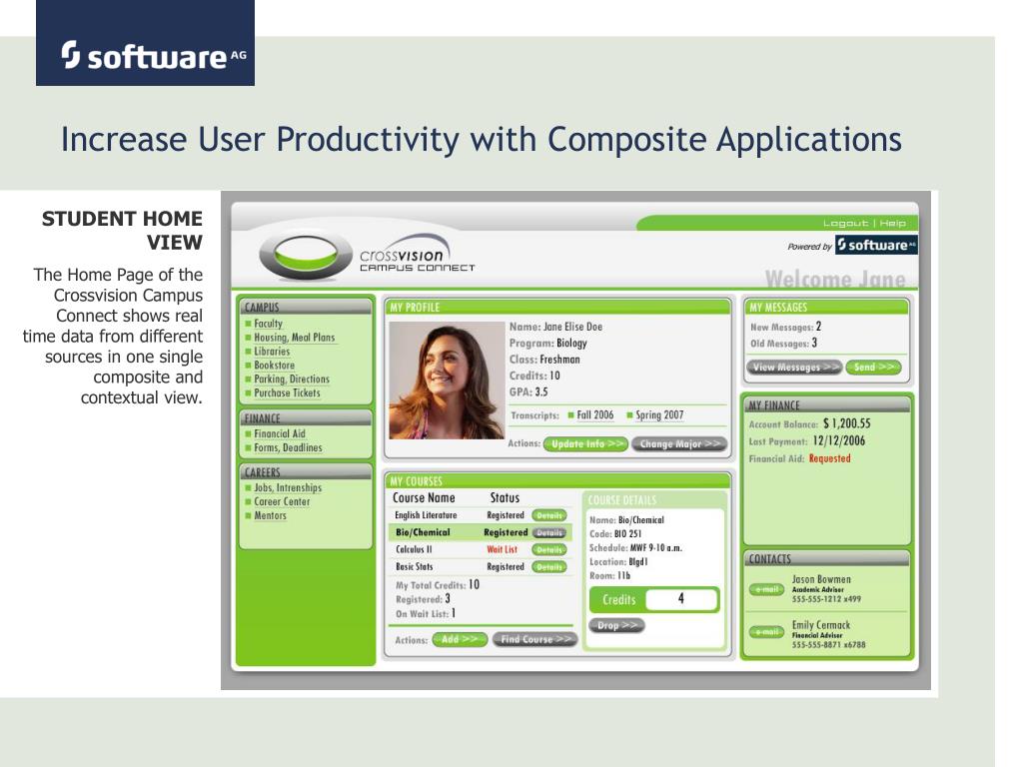Click the MWF 9-10 a.m. schedule text
Screen dimensions: 1023x767
[655, 548]
